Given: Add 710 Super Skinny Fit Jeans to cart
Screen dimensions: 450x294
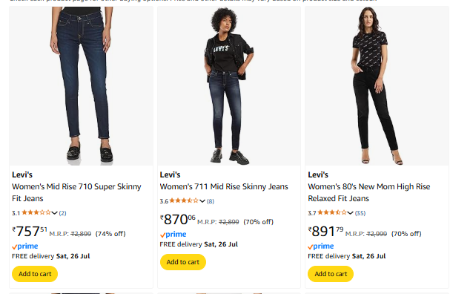Looking at the screenshot, I should (x=35, y=274).
